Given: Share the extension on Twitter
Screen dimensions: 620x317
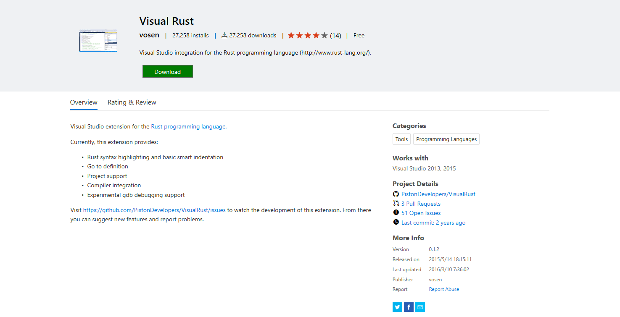Looking at the screenshot, I should click(397, 307).
